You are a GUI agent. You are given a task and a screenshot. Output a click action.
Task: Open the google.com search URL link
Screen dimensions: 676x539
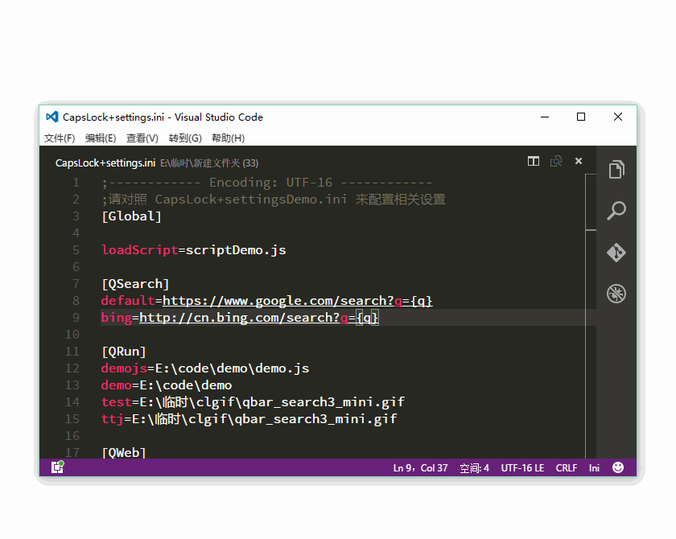[298, 301]
